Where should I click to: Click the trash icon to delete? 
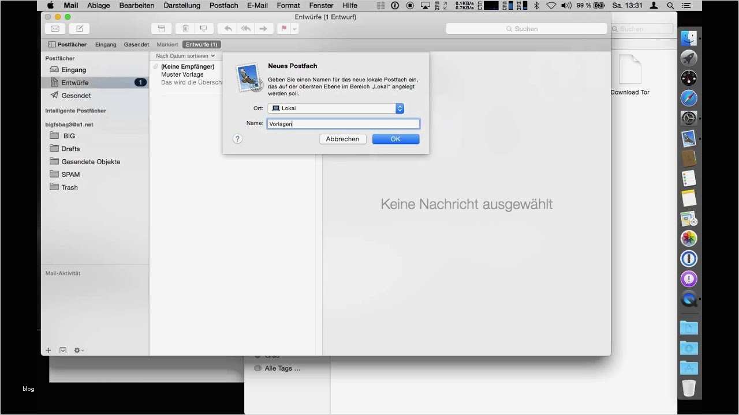185,28
